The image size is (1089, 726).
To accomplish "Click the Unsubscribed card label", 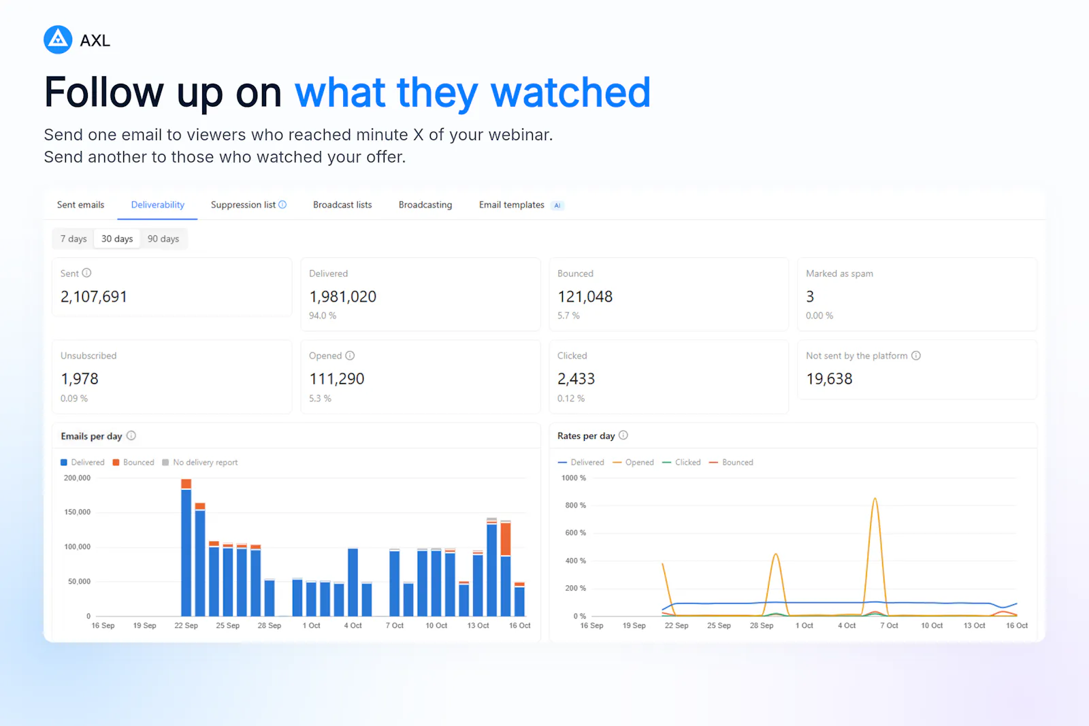I will [x=88, y=356].
